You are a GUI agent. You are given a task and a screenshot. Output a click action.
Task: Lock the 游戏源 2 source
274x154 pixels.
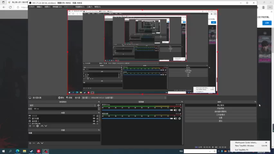tap(97, 121)
